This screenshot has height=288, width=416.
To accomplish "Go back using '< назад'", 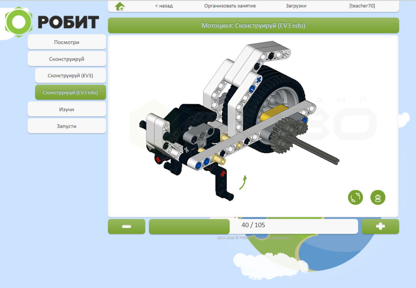I will tap(164, 6).
